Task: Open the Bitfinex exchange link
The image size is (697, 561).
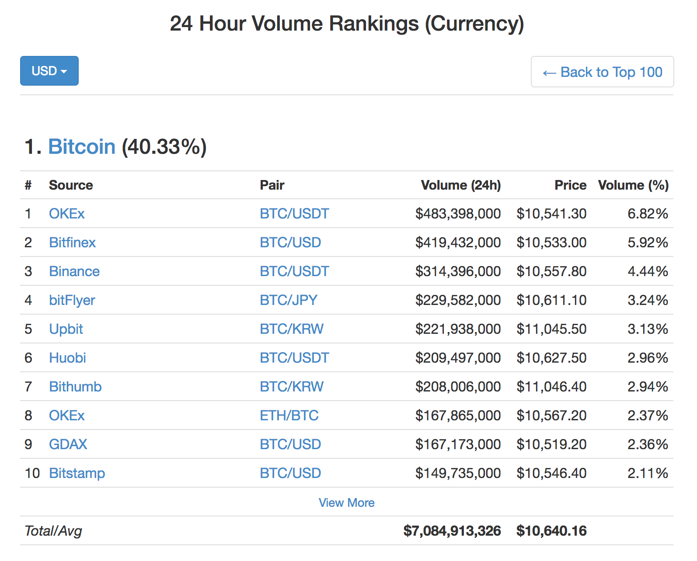Action: coord(72,242)
